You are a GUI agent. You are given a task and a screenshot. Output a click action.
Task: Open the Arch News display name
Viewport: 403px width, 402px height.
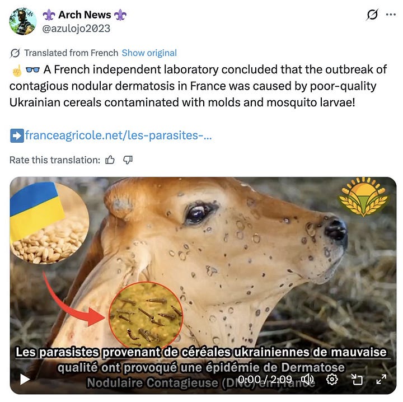pyautogui.click(x=85, y=15)
